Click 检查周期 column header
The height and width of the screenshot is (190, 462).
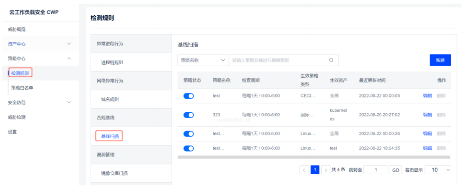[251, 81]
